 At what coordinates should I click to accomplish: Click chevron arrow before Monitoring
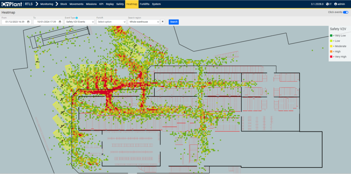click(x=36, y=4)
